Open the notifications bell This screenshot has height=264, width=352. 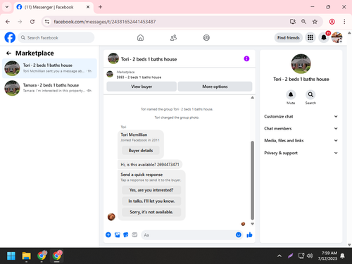pos(324,37)
